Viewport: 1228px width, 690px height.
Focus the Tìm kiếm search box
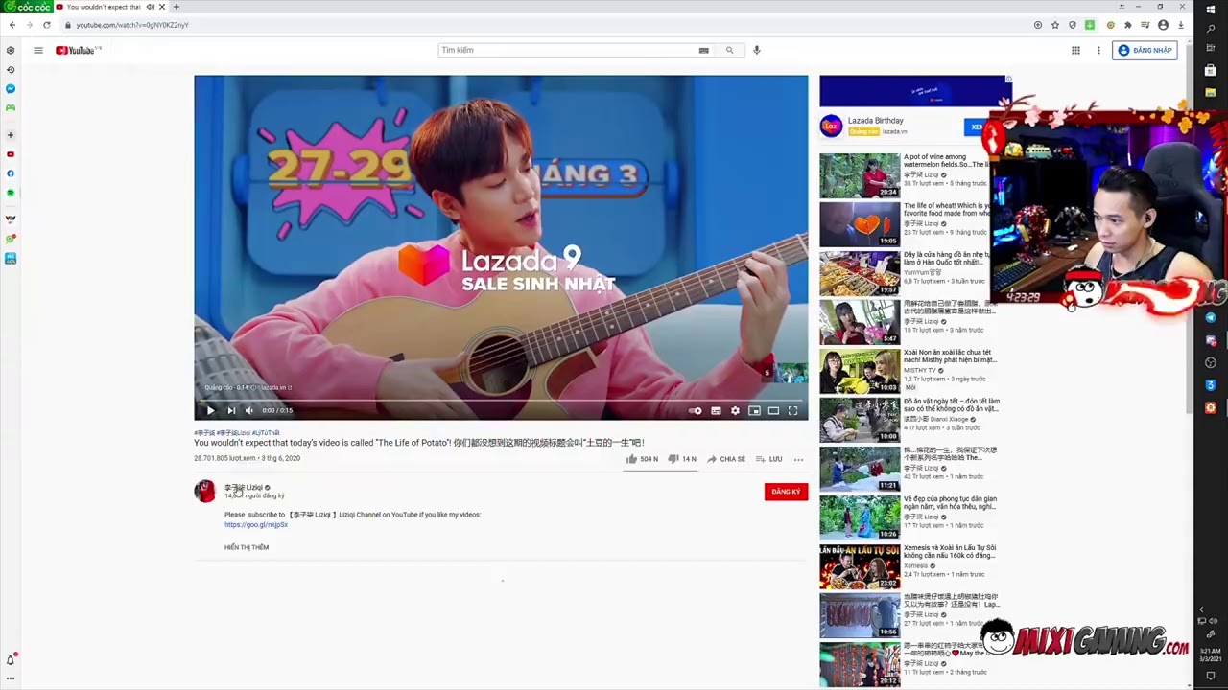(568, 50)
